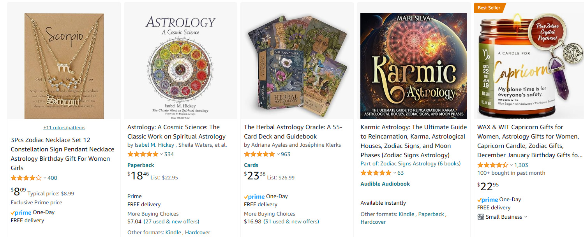
Task: Click the Best Seller badge on the candle listing
Action: 489,7
